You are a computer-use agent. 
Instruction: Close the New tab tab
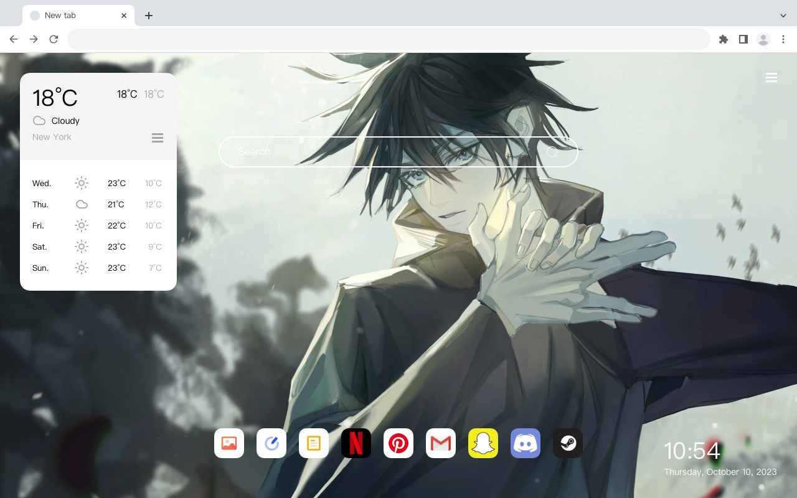tap(125, 16)
